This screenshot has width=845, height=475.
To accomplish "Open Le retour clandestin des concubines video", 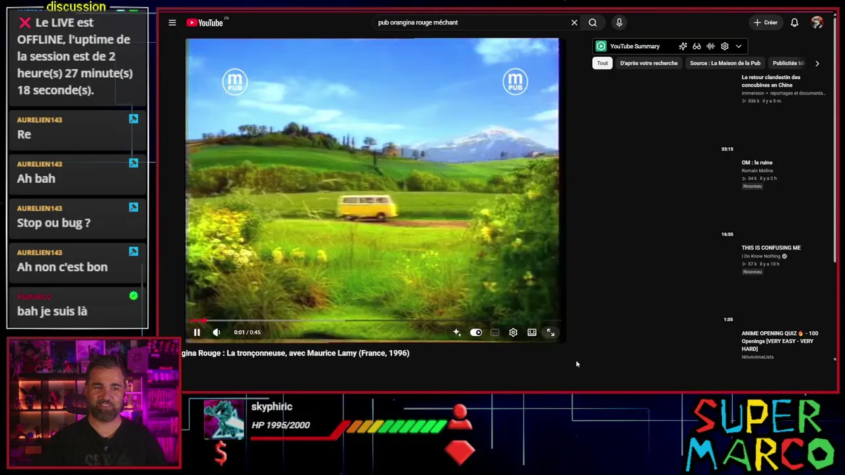I will pos(770,81).
